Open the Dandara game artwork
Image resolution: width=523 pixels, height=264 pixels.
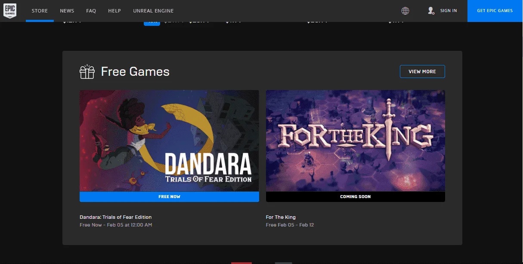pos(169,141)
